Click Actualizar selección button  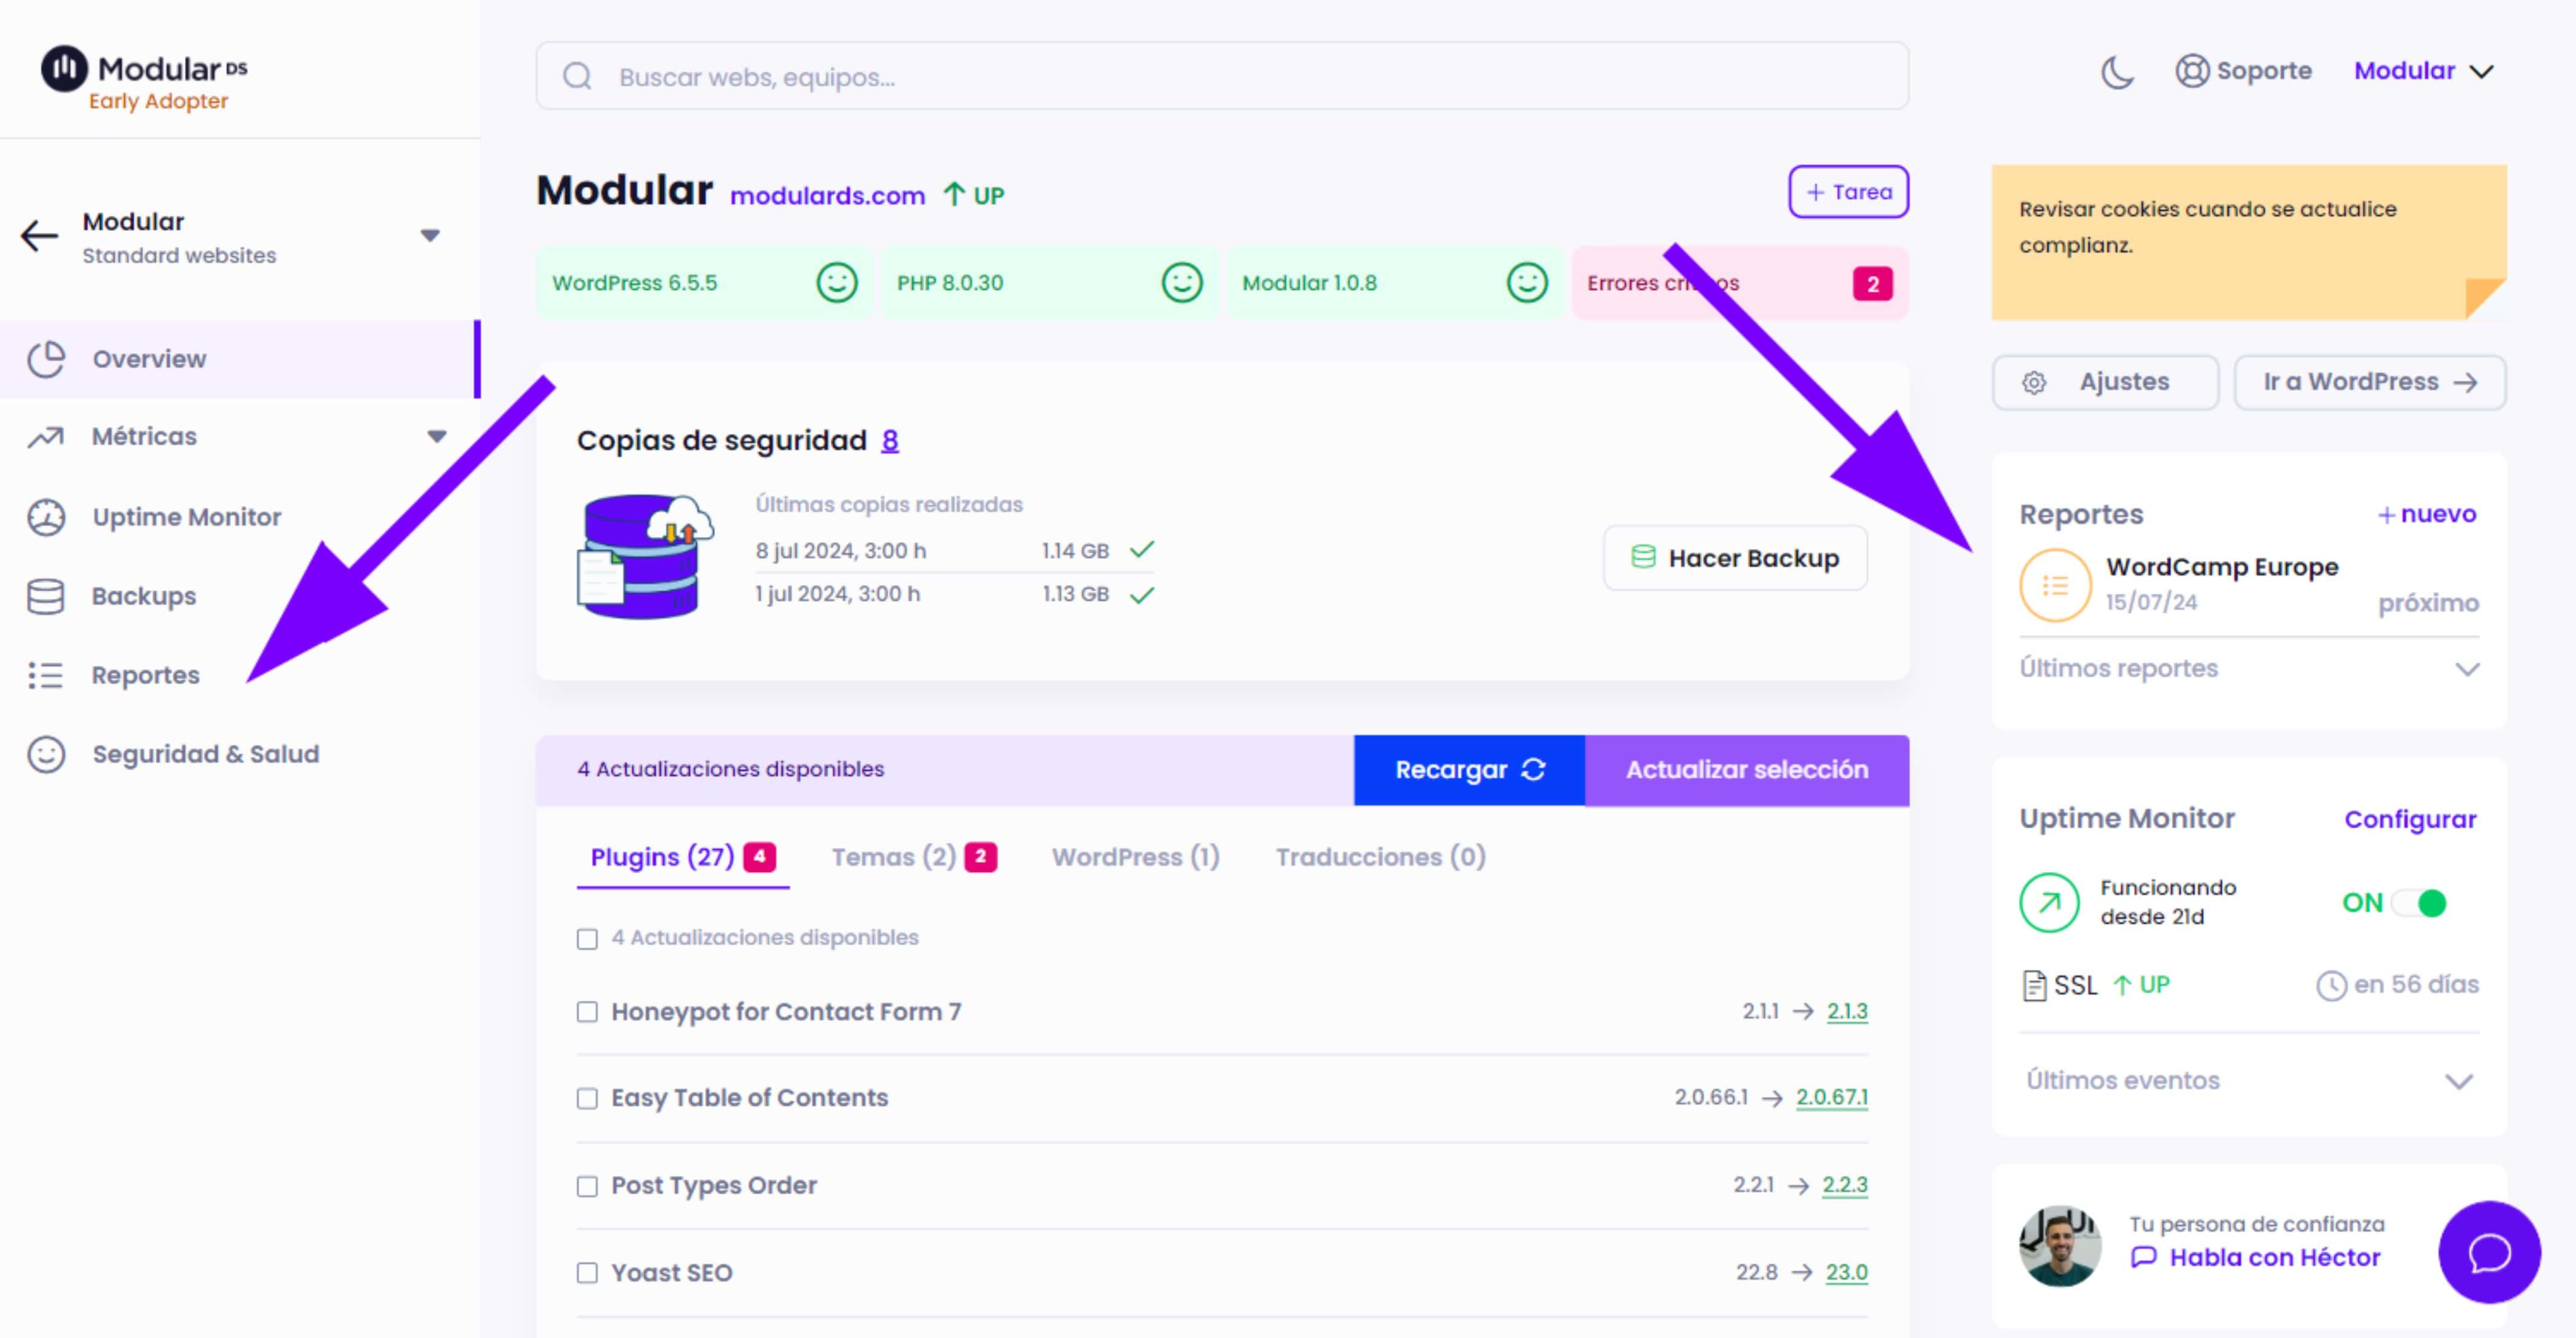tap(1746, 770)
